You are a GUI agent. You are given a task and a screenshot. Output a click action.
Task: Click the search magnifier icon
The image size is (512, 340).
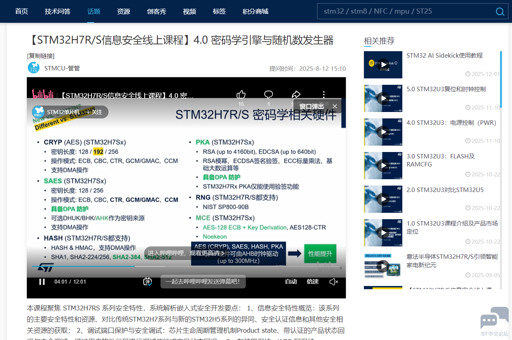pyautogui.click(x=500, y=11)
